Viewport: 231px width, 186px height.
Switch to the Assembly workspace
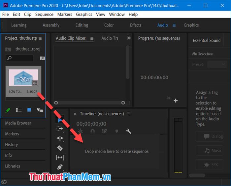(51, 25)
